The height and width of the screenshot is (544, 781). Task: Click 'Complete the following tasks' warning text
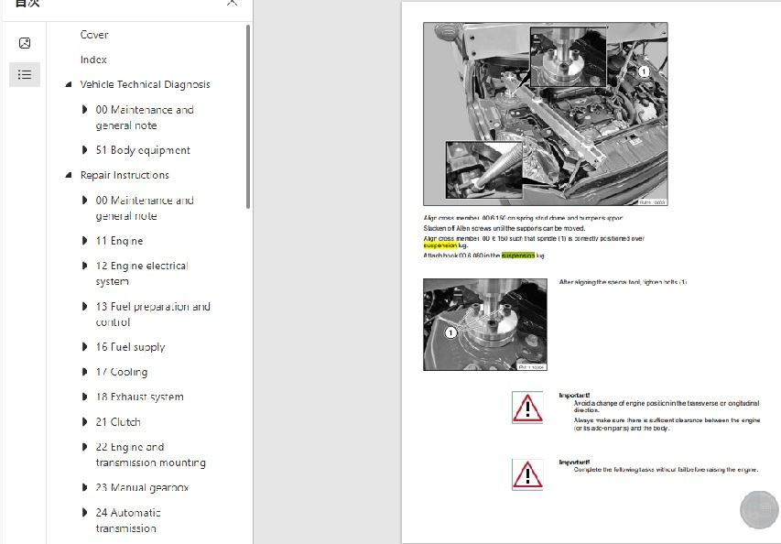point(666,470)
